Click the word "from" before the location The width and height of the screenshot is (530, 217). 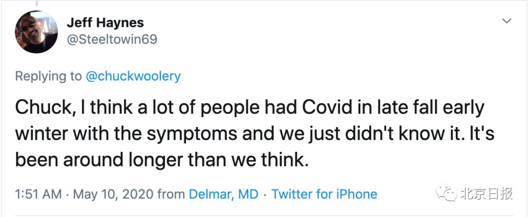coord(171,194)
